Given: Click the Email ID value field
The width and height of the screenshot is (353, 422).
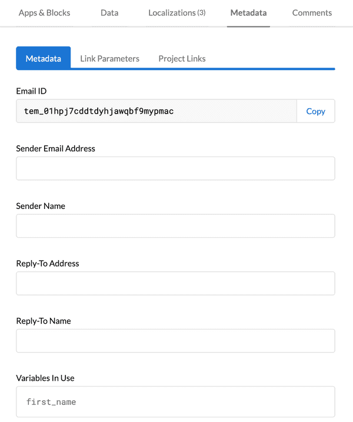Looking at the screenshot, I should 156,111.
